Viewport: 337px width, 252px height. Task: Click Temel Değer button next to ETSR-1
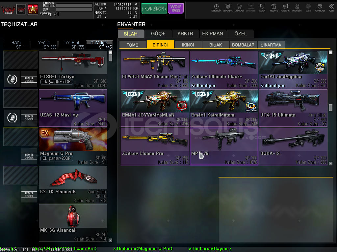coord(29,79)
